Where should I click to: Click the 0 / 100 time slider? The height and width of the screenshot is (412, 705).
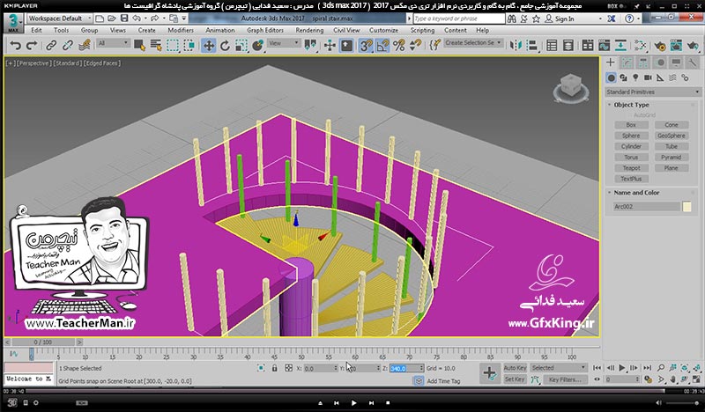point(42,342)
